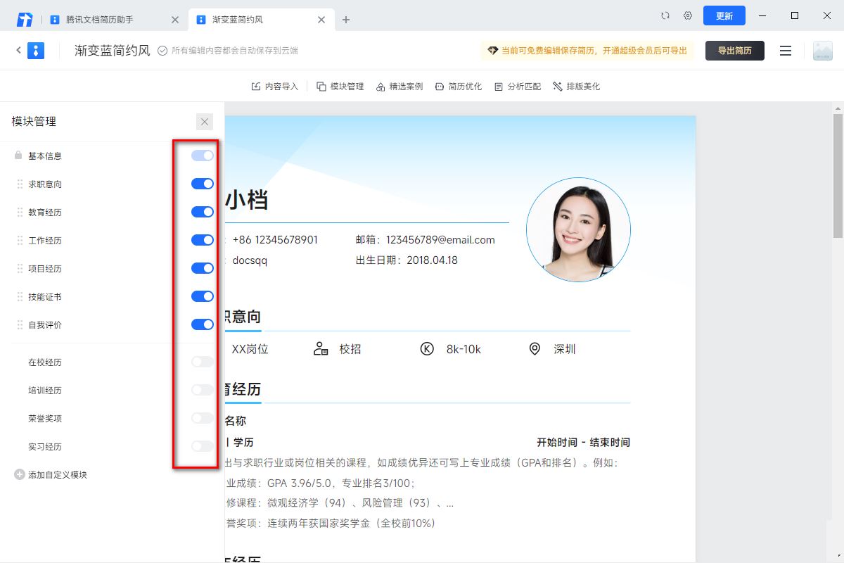
Task: Click the resume document icon
Action: [36, 50]
